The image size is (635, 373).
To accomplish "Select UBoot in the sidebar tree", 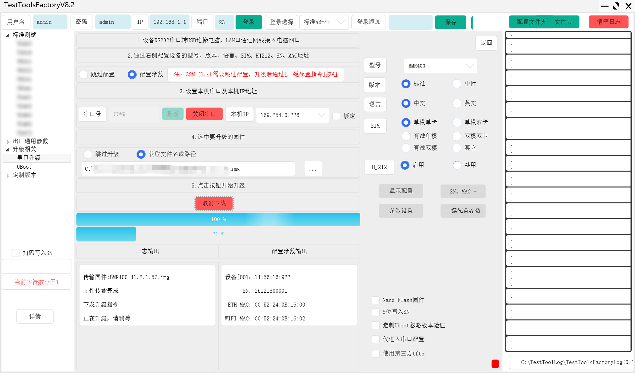I will point(24,167).
